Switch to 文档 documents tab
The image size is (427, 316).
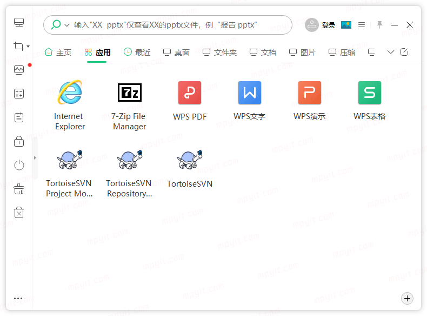coord(263,52)
